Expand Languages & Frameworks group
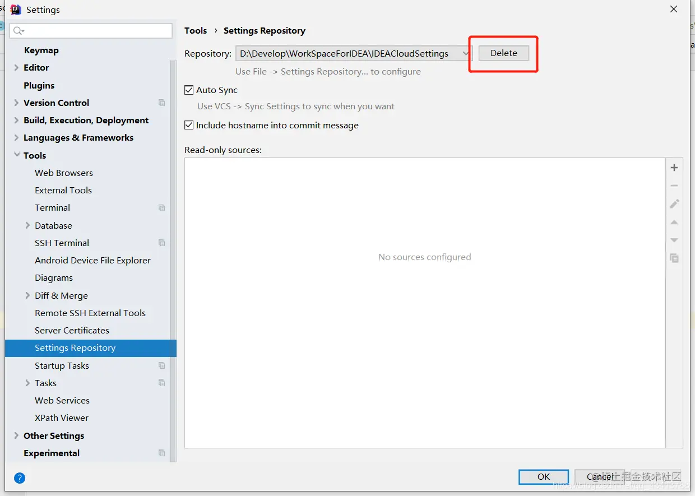This screenshot has height=496, width=695. tap(16, 137)
